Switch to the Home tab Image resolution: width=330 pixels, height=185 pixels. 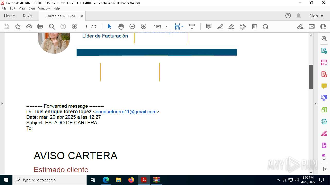pyautogui.click(x=10, y=16)
